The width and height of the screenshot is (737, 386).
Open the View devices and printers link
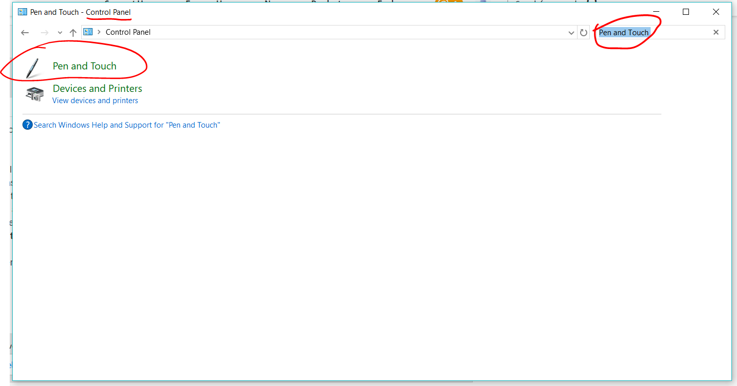(x=95, y=101)
